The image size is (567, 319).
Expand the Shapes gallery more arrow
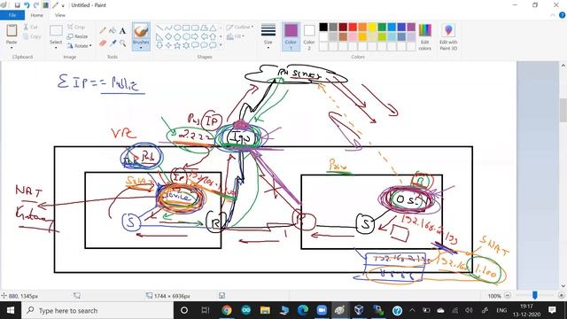coord(221,45)
